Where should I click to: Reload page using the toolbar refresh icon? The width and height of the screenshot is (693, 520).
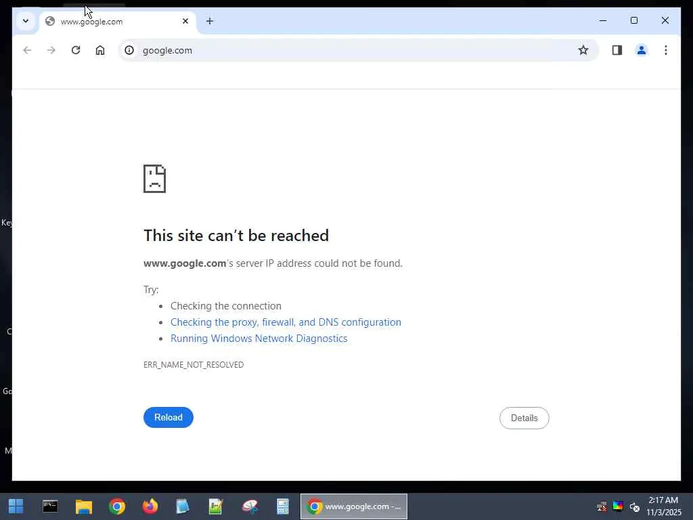(76, 50)
